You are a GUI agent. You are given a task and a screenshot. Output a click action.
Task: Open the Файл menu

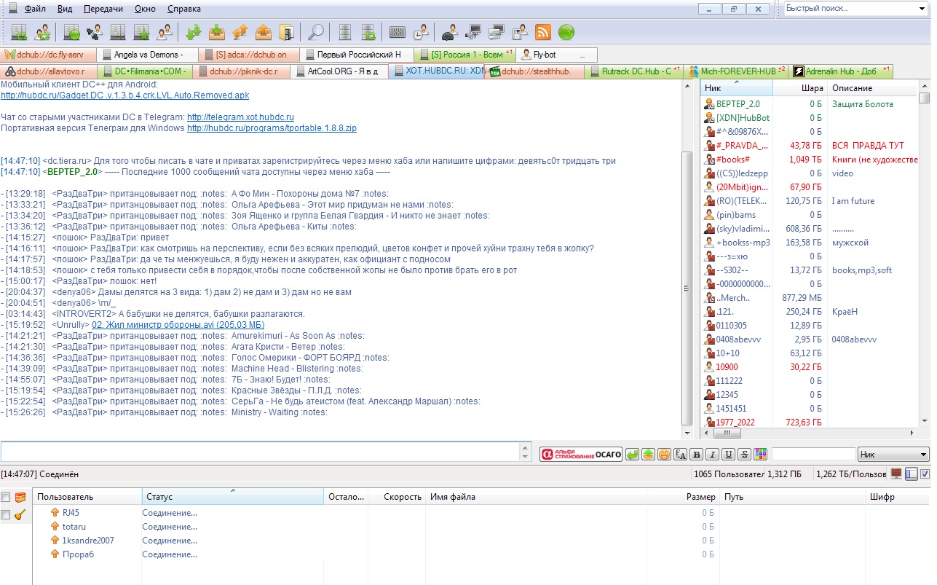click(x=35, y=9)
